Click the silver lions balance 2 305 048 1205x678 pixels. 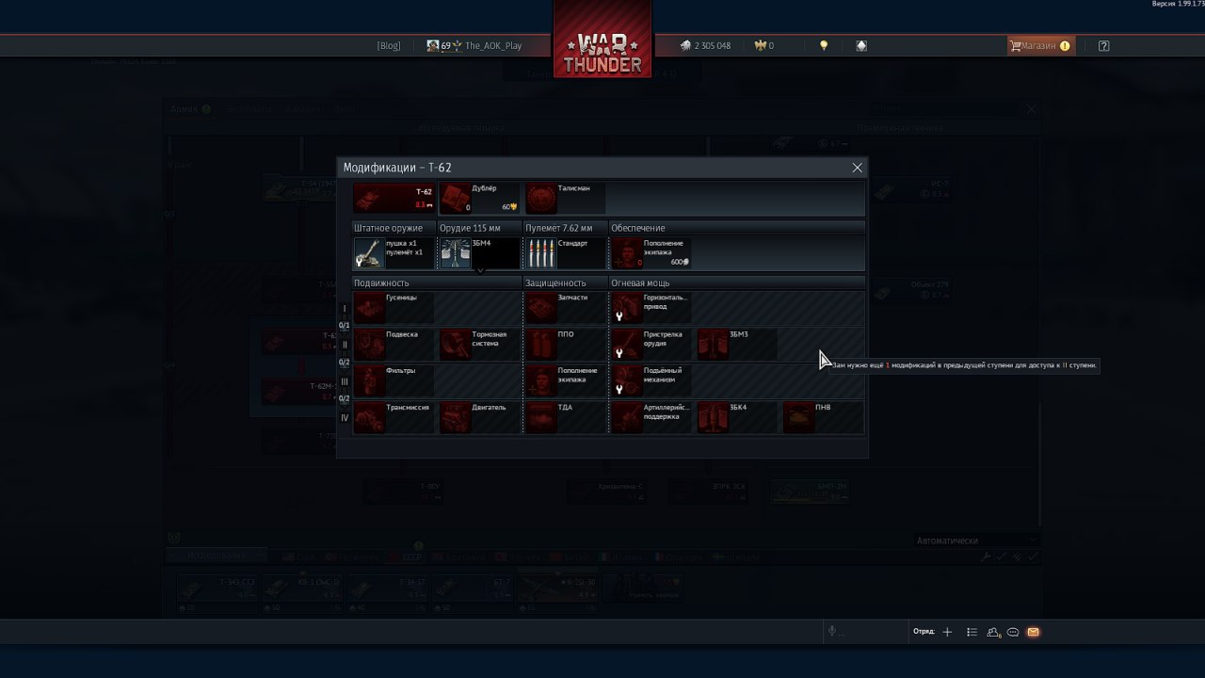click(705, 45)
